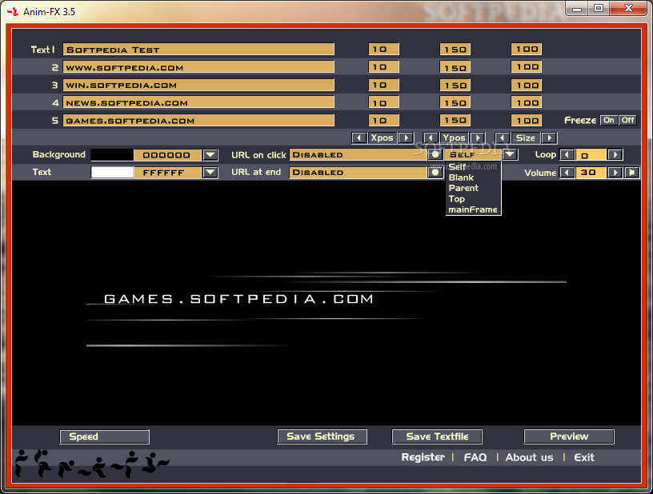Screen dimensions: 653x494
Task: Click the sound icon beside Volume
Action: click(x=631, y=172)
